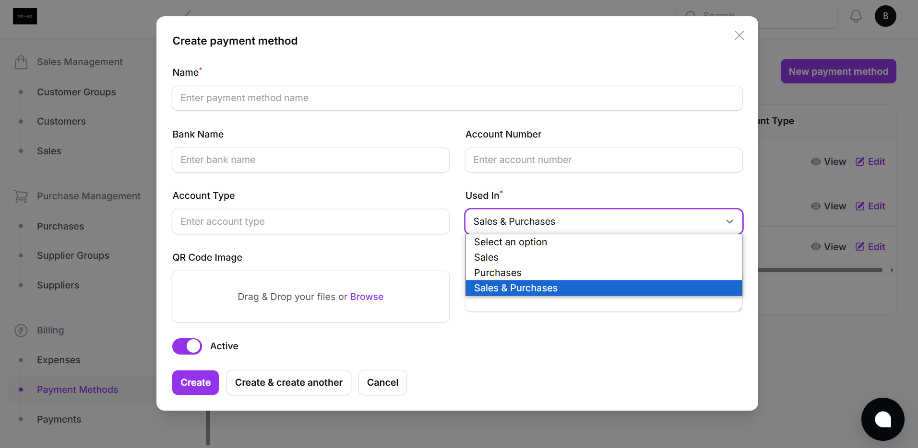Click the Billing rupee icon
918x448 pixels.
pos(21,330)
